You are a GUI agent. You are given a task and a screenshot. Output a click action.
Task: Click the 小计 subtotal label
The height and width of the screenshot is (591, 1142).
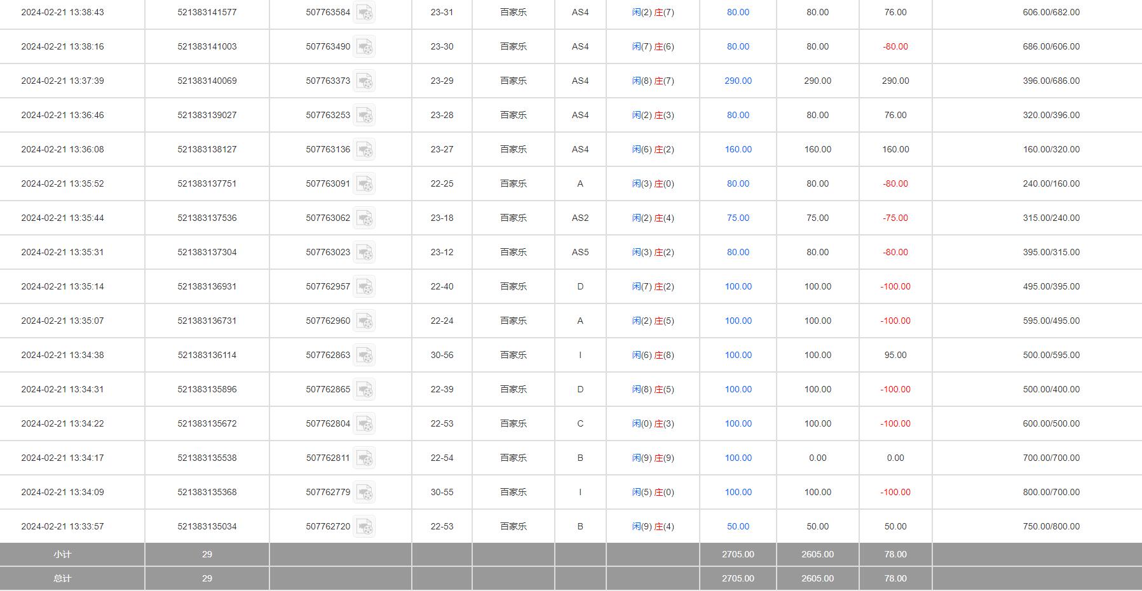tap(62, 554)
